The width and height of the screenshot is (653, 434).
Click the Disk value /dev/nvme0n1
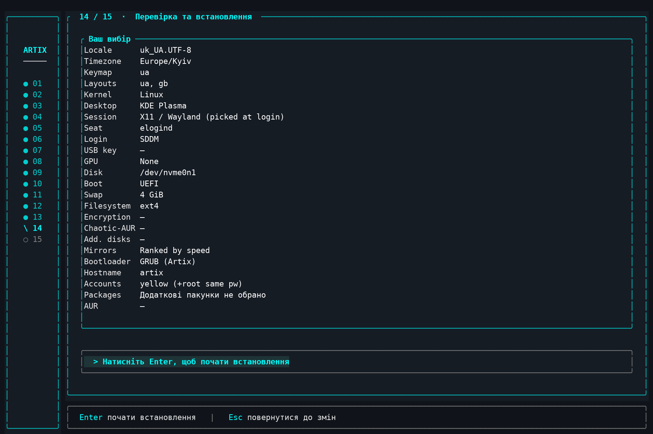point(168,173)
